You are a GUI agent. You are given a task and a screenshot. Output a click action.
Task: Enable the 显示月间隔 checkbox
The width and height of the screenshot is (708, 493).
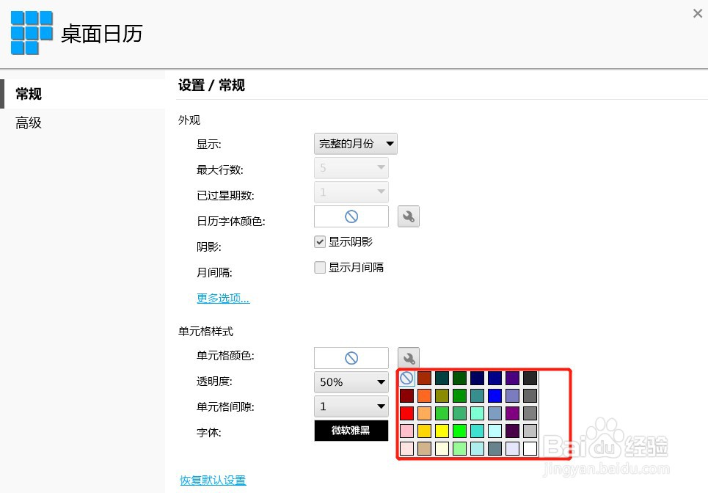point(320,267)
